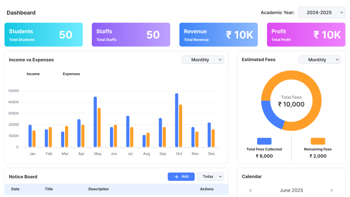This screenshot has width=350, height=197.
Task: Toggle the Income legend in chart
Action: coord(33,74)
